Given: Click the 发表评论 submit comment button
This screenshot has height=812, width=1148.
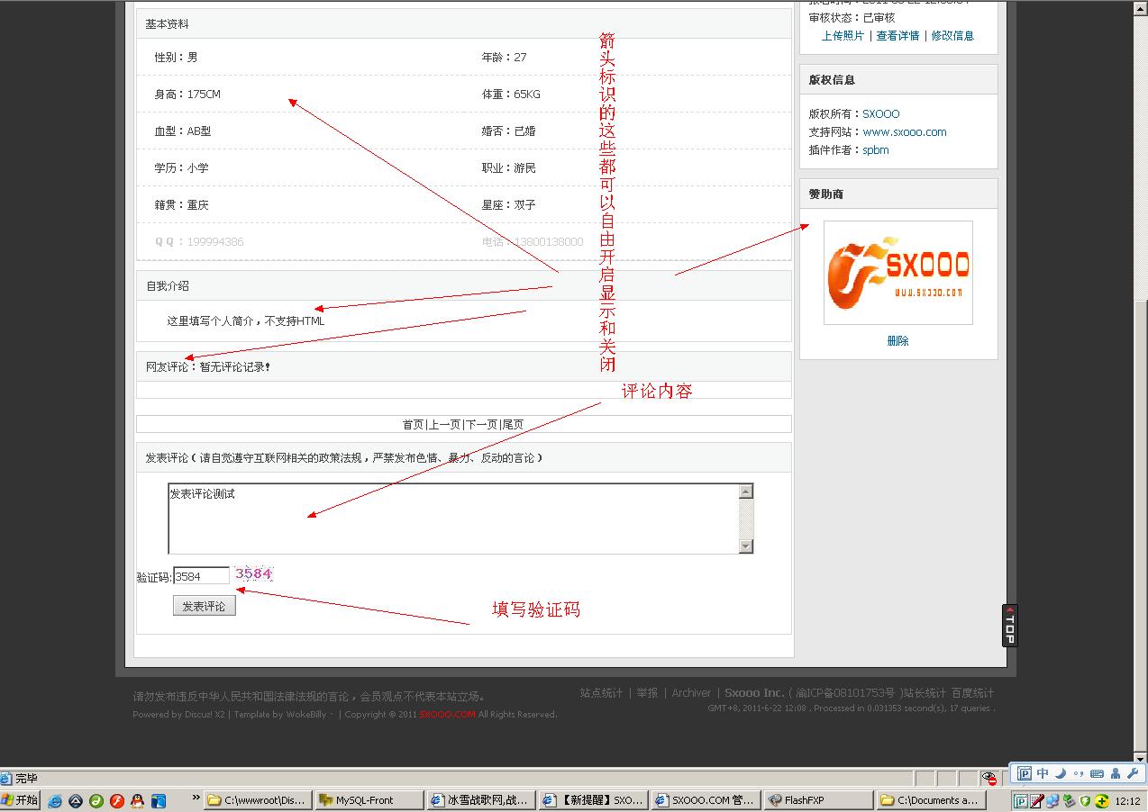Looking at the screenshot, I should click(x=204, y=605).
